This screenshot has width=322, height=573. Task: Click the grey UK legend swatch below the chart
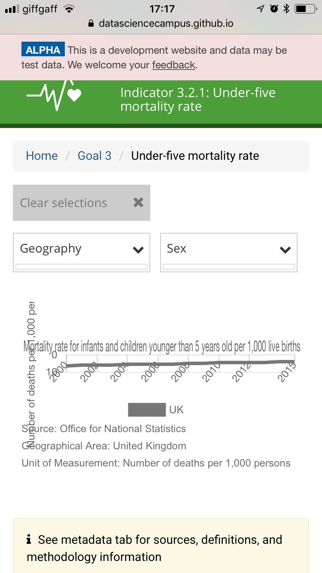tap(146, 409)
